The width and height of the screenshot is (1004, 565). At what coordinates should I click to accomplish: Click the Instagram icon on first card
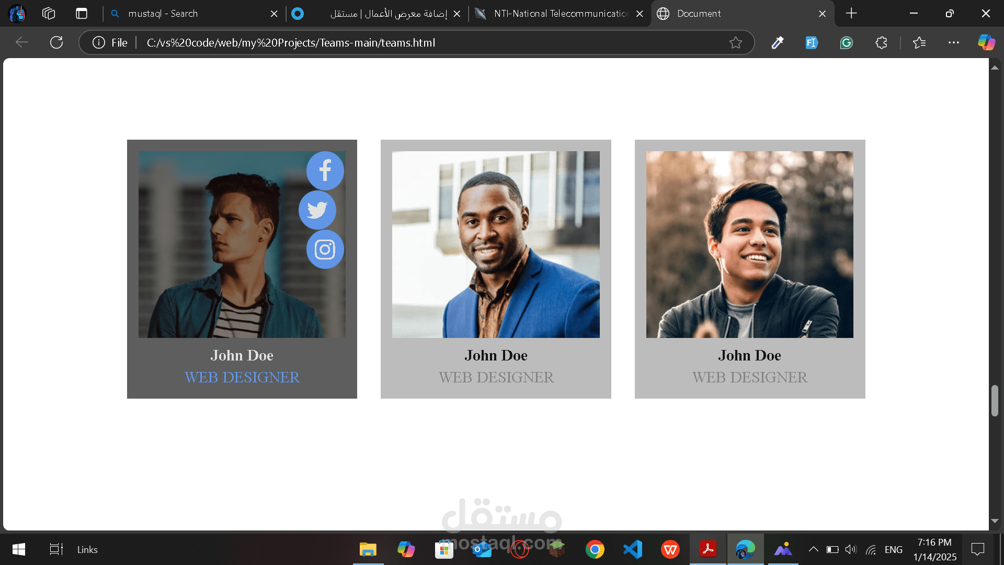pyautogui.click(x=325, y=249)
